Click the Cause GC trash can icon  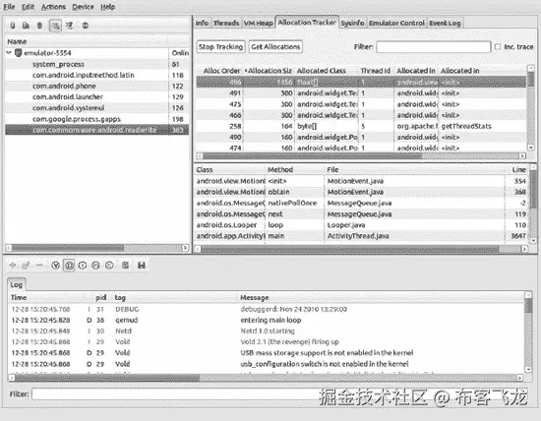(x=39, y=26)
